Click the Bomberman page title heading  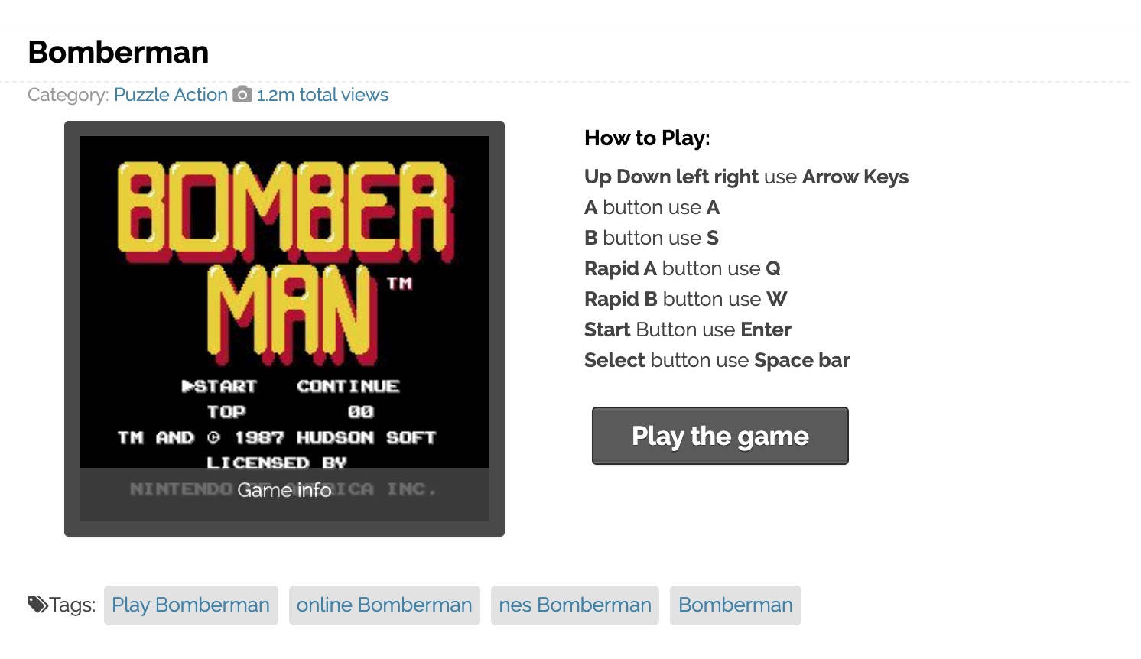point(119,52)
